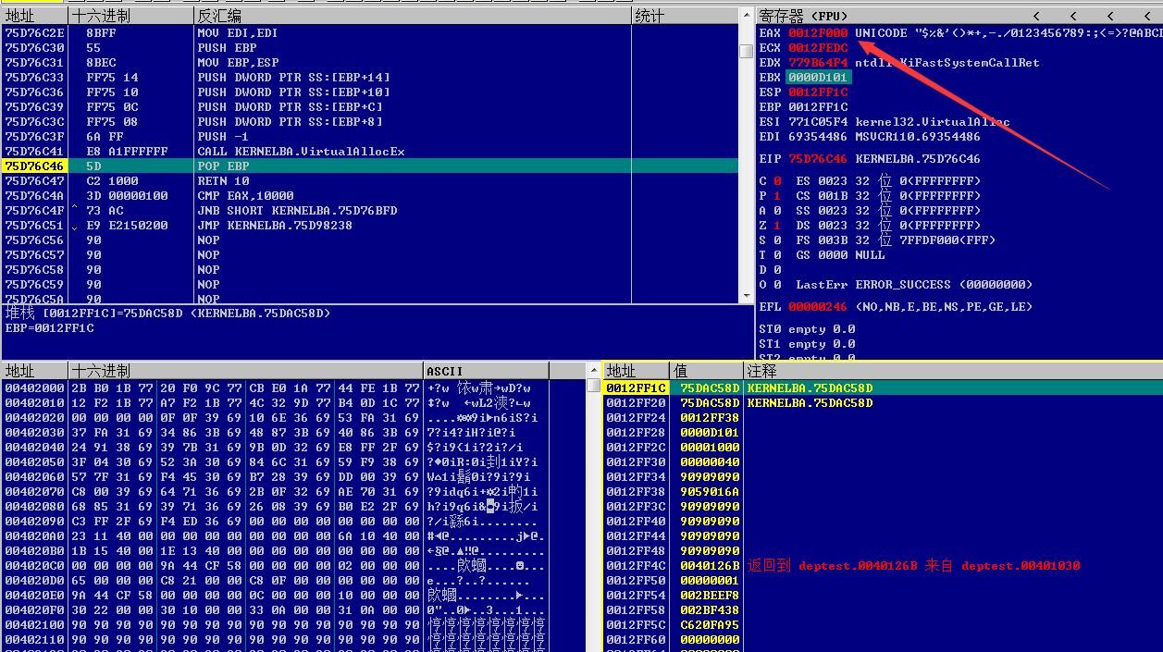Image resolution: width=1163 pixels, height=652 pixels.
Task: Click the EIP register value 75D76C46
Action: [818, 158]
